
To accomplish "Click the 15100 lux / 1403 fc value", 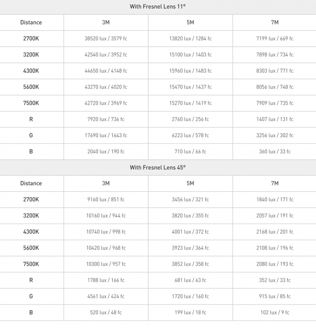I will pyautogui.click(x=190, y=55).
